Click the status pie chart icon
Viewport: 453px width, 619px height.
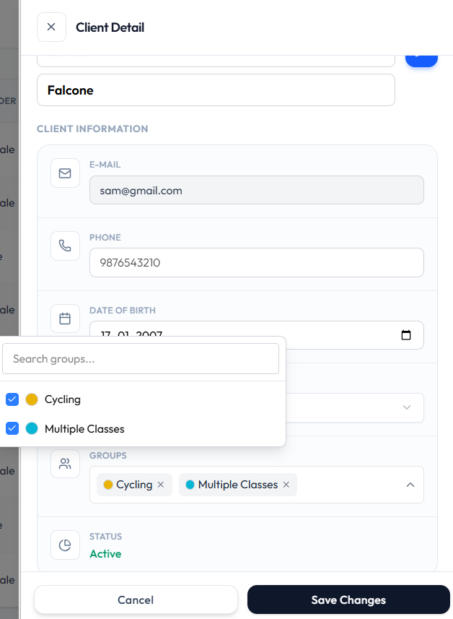[x=65, y=545]
